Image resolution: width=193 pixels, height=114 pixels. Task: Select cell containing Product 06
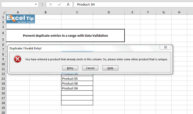[x=77, y=83]
